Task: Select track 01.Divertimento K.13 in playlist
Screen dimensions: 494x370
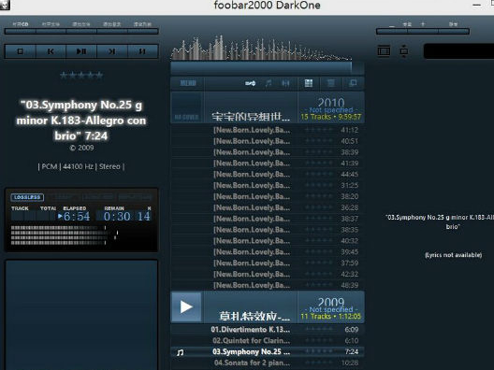Action: 268,330
